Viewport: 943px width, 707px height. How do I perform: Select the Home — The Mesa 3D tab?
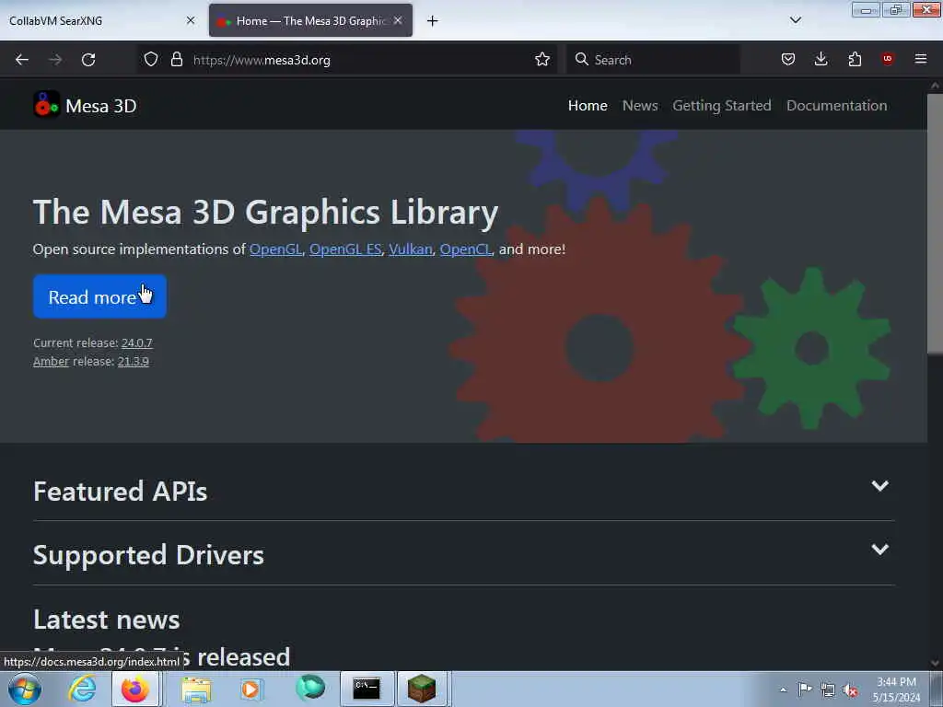point(310,20)
